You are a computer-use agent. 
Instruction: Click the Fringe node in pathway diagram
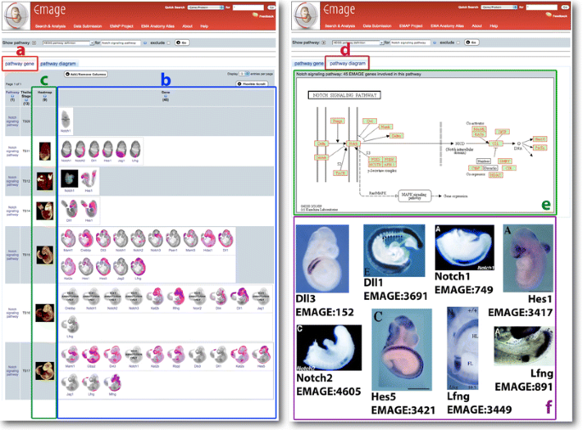pos(337,121)
